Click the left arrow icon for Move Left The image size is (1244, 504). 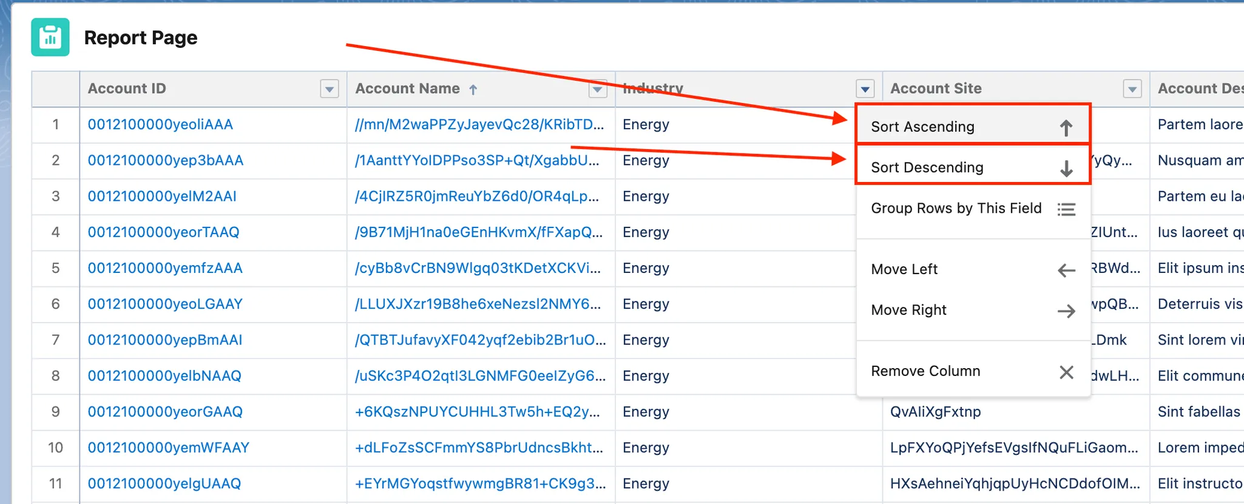coord(1066,270)
